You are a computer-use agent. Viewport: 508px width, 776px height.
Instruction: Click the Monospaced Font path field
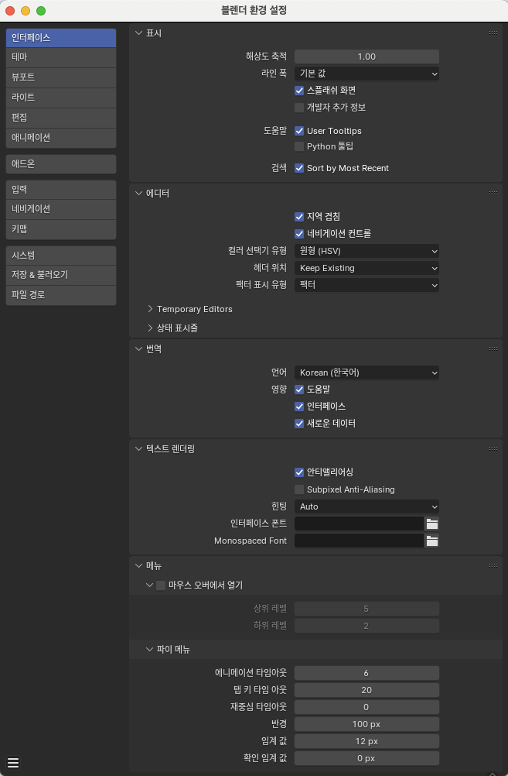coord(360,541)
